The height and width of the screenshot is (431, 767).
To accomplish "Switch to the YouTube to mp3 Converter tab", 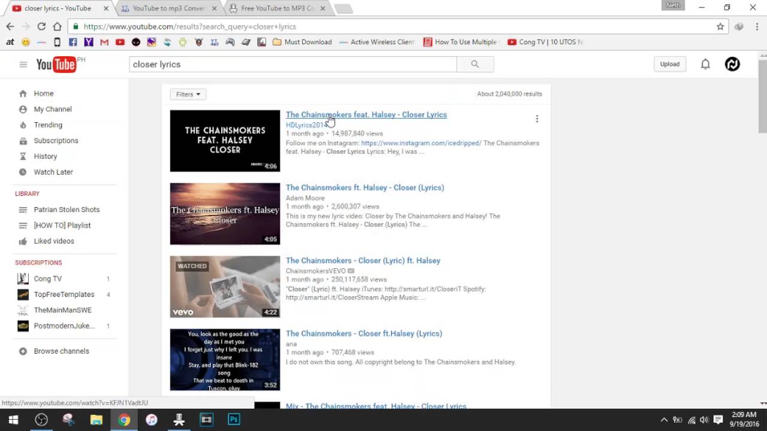I will tap(169, 8).
